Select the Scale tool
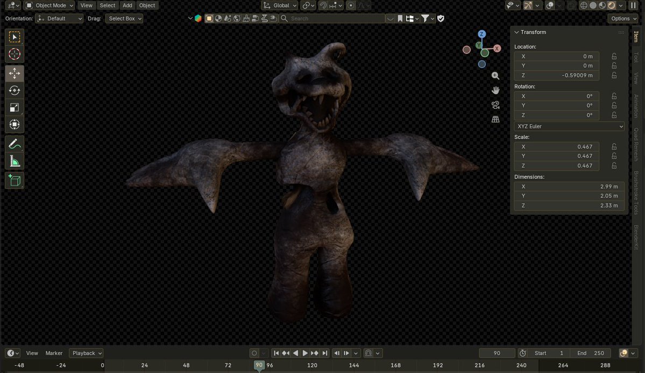This screenshot has width=645, height=373. coord(15,108)
